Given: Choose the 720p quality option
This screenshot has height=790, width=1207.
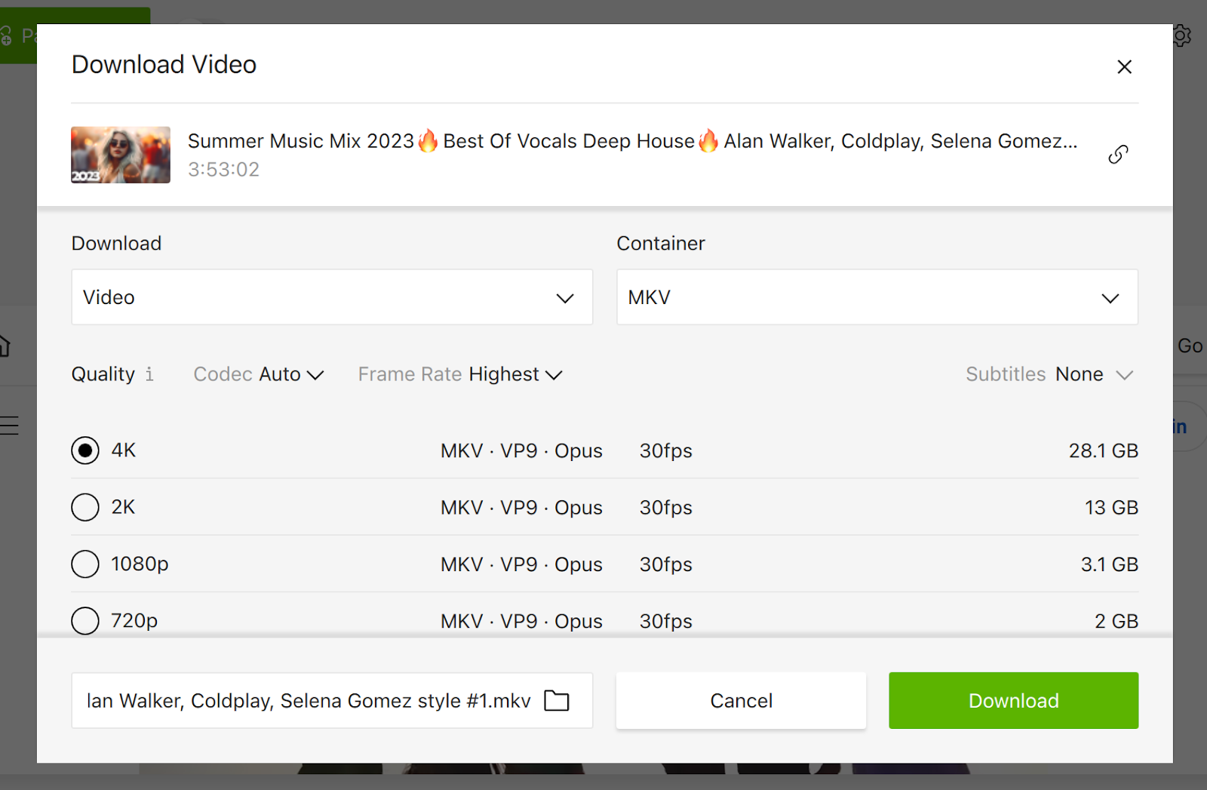Looking at the screenshot, I should pos(85,620).
